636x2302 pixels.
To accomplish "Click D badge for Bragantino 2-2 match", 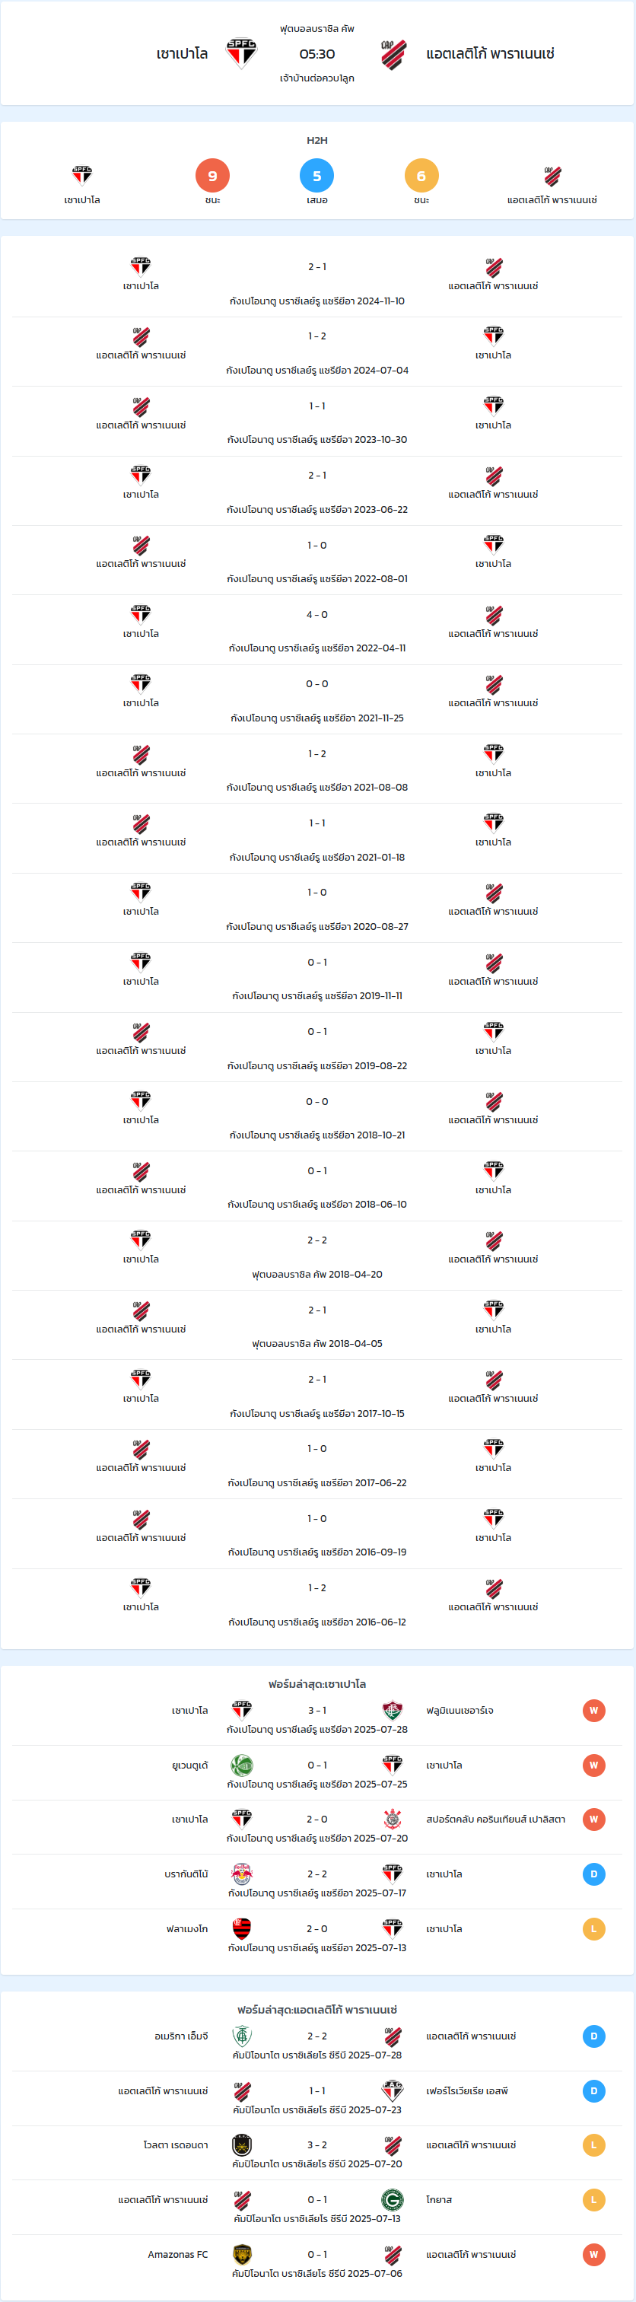I will (594, 1874).
